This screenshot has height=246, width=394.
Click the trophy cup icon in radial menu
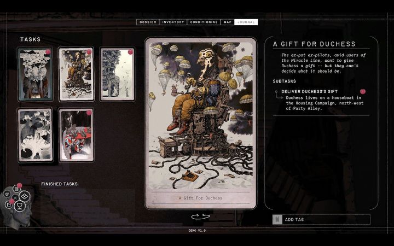20,206
